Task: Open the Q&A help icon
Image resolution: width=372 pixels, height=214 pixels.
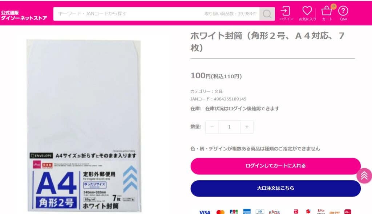Action: coord(343,14)
